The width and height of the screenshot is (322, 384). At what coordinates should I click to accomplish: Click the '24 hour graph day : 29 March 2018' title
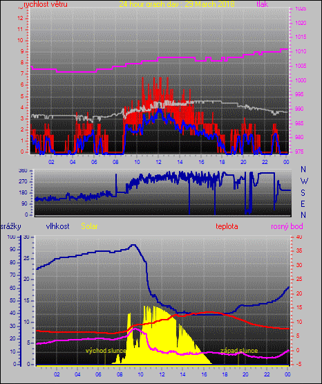click(177, 4)
